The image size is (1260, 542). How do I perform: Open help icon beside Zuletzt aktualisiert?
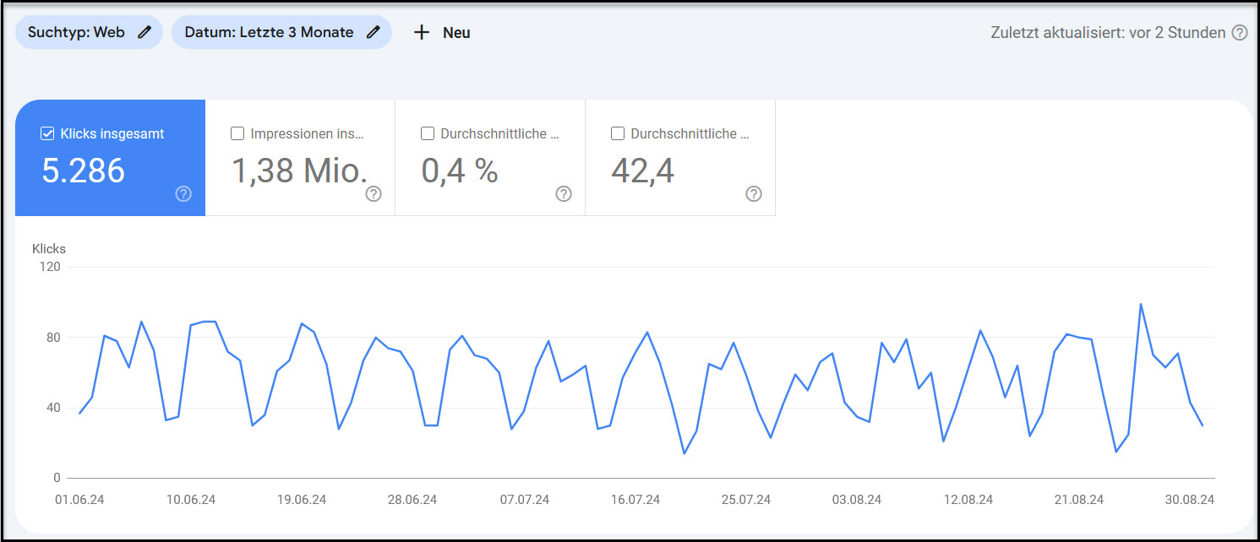pos(1239,33)
